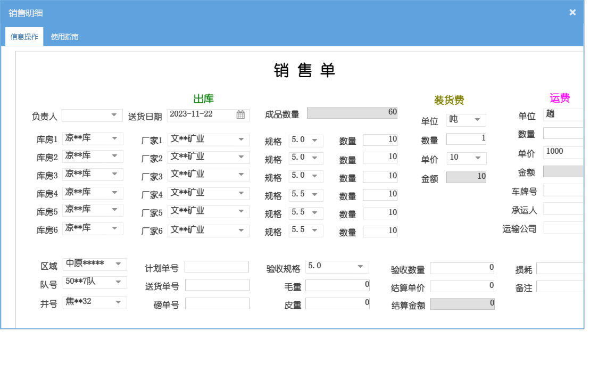Open the calendar picker for 送货日期

pos(240,115)
